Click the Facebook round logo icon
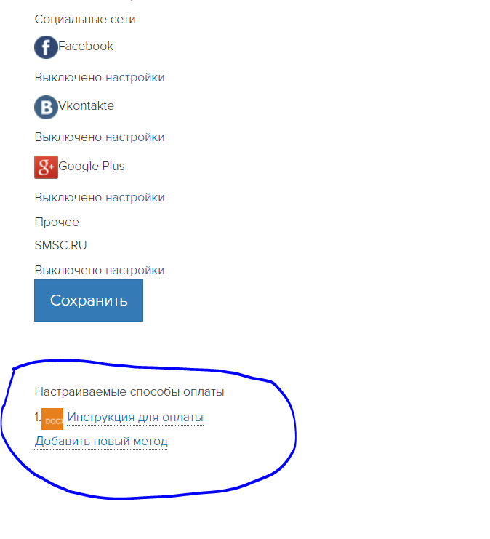The image size is (490, 539). click(x=46, y=47)
